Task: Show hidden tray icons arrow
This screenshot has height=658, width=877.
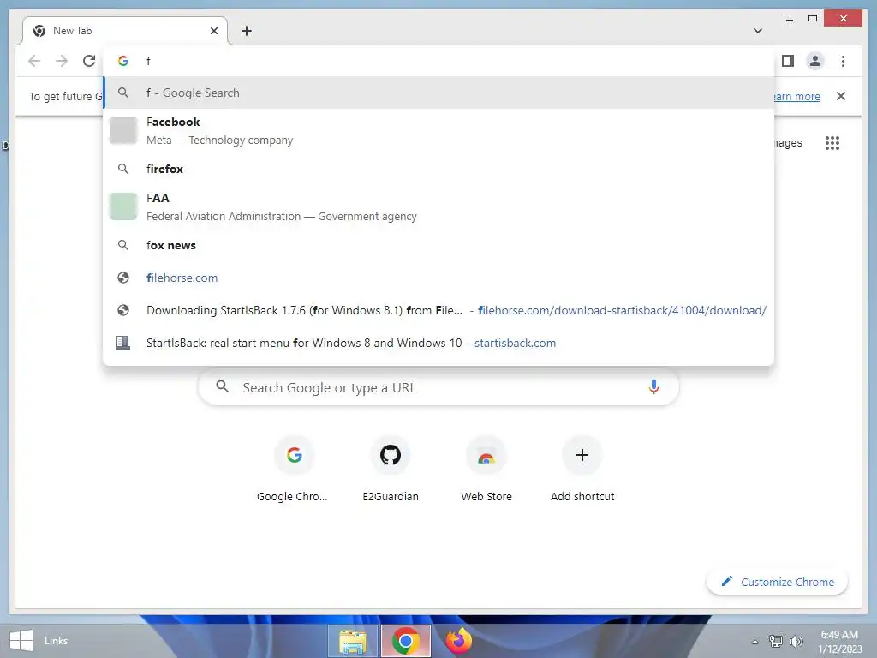Action: [755, 642]
